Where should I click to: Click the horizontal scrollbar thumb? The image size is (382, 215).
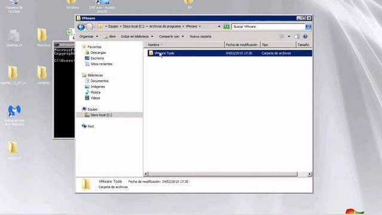click(x=223, y=174)
